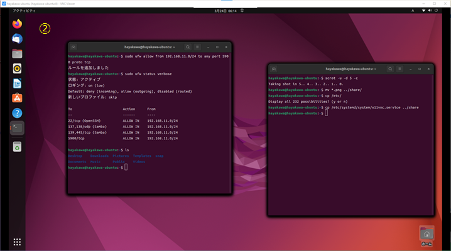Expand the system status menu in top bar

(430, 12)
